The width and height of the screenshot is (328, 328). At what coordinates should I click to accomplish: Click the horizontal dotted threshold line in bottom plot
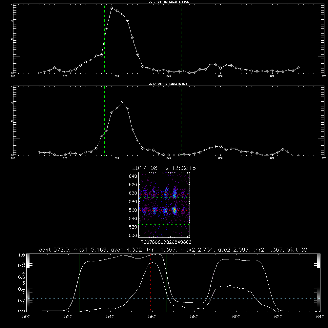[173, 299]
